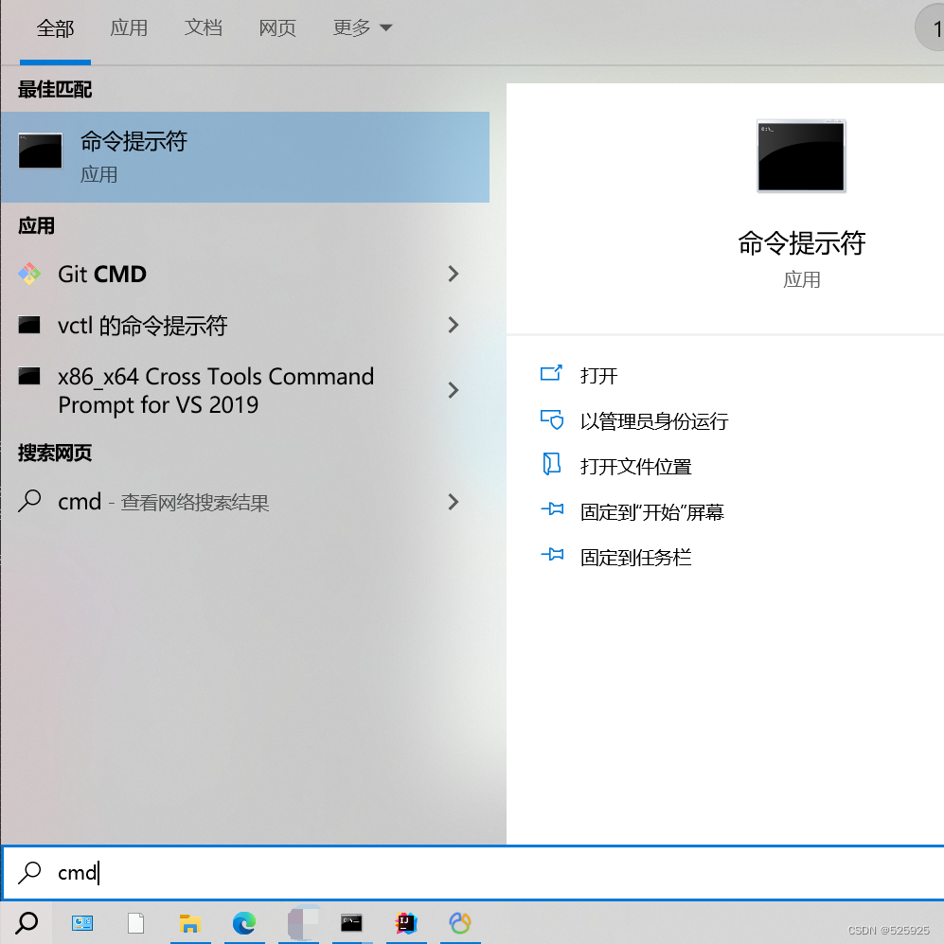Click the large 命令提示符 preview thumbnail
The width and height of the screenshot is (944, 944).
pyautogui.click(x=801, y=156)
